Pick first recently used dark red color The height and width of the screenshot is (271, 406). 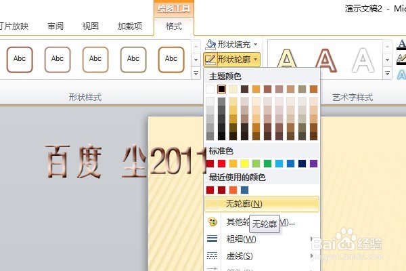coord(210,190)
